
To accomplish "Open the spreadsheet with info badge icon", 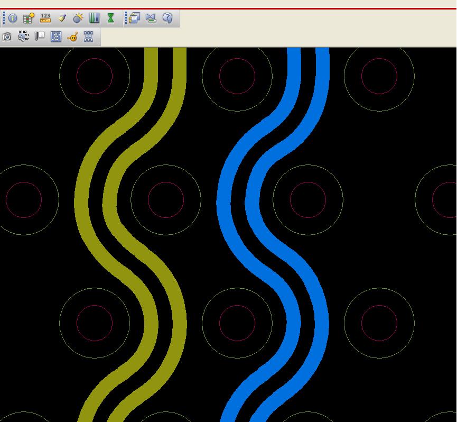I will pyautogui.click(x=29, y=19).
